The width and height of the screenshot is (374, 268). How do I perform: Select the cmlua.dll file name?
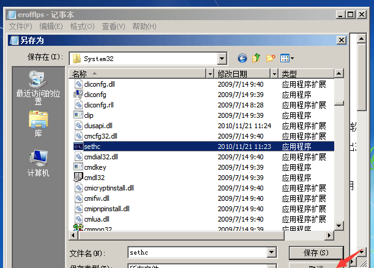[x=97, y=219]
